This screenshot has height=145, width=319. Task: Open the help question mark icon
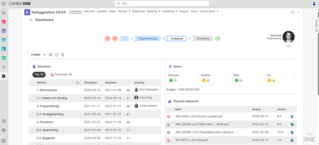[4, 141]
